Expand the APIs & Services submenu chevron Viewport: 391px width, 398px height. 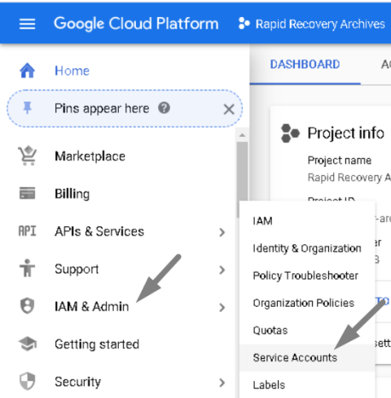[222, 232]
